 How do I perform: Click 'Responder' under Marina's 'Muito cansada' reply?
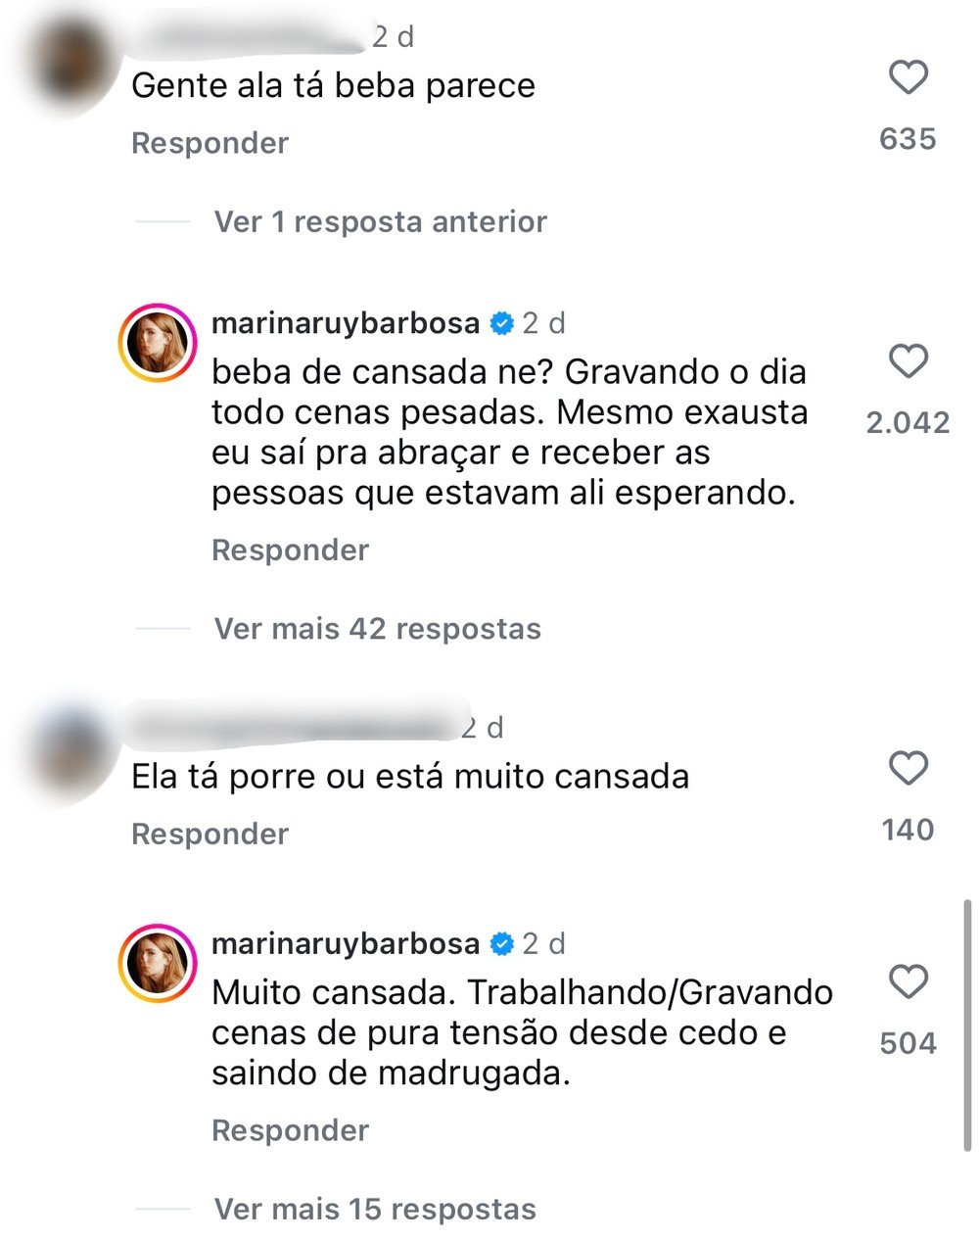coord(288,1129)
